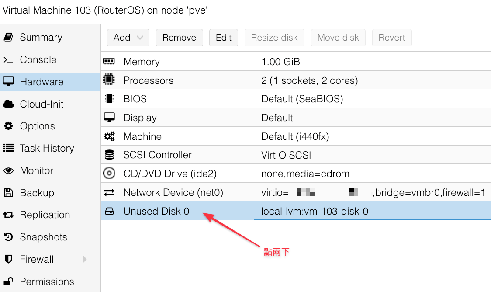Click the Summary book icon in the sidebar
491x292 pixels.
[8, 37]
